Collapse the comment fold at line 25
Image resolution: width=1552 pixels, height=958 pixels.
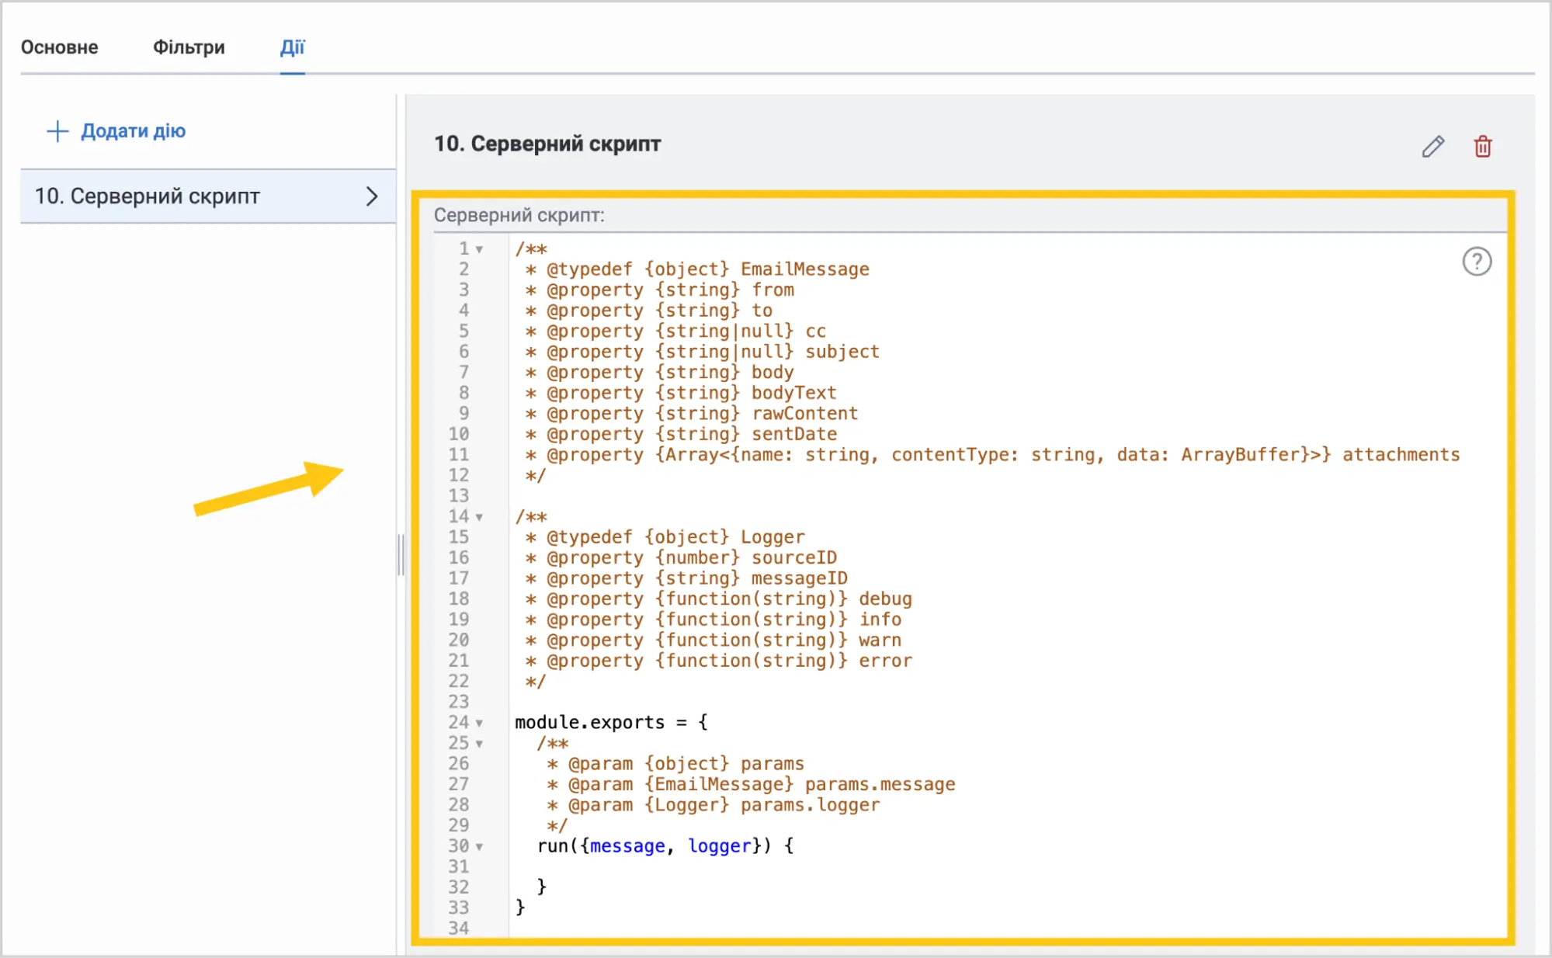coord(480,745)
